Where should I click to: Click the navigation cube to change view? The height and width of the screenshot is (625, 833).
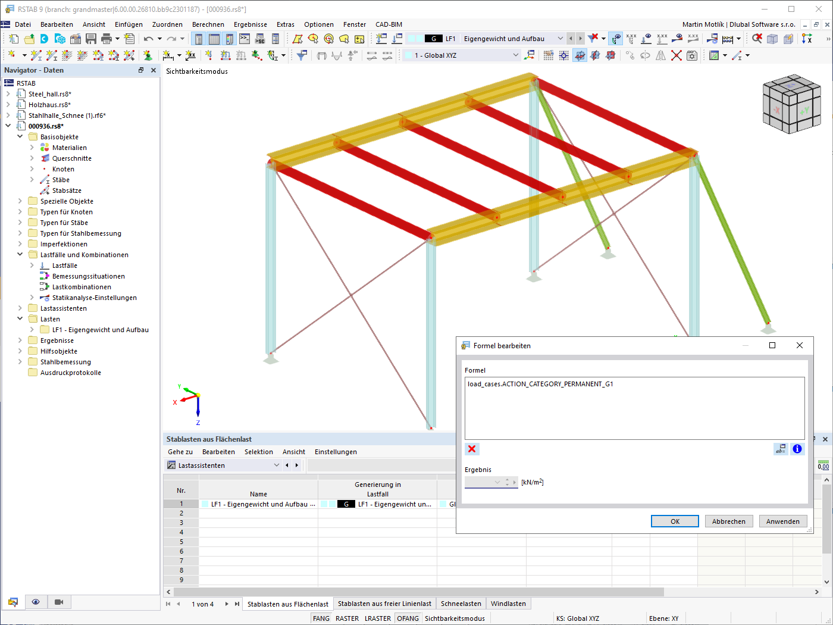[791, 102]
